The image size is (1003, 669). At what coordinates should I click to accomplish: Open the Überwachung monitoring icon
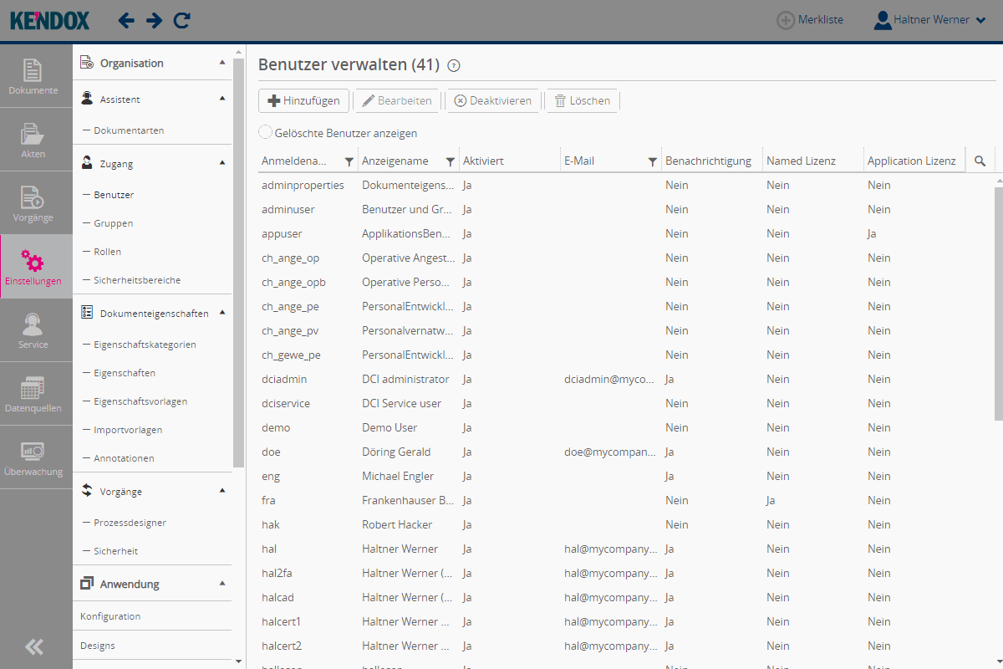[33, 457]
